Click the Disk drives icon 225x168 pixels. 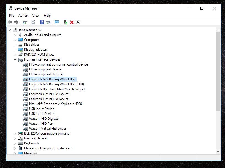pos(20,45)
